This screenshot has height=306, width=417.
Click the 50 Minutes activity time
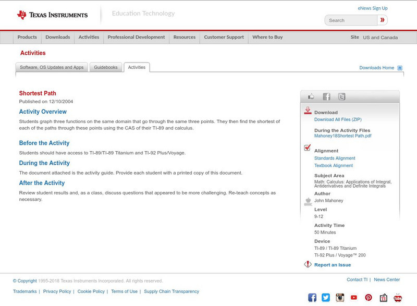coord(325,232)
